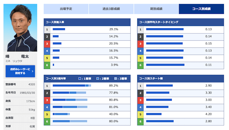Click the 29.1% entry rate value
The image size is (229, 130).
click(x=114, y=29)
